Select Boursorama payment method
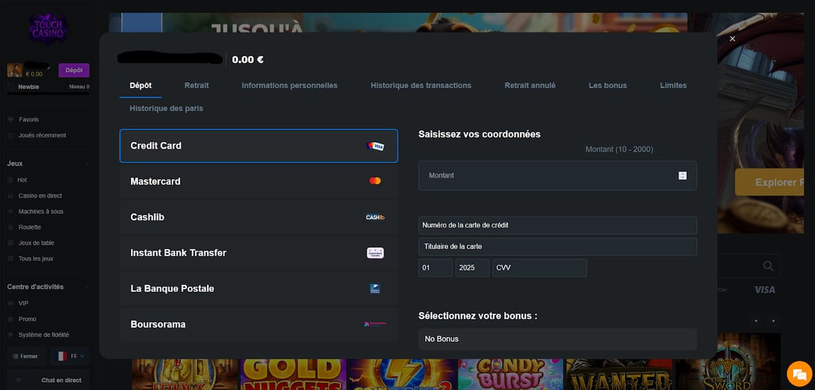 (259, 324)
